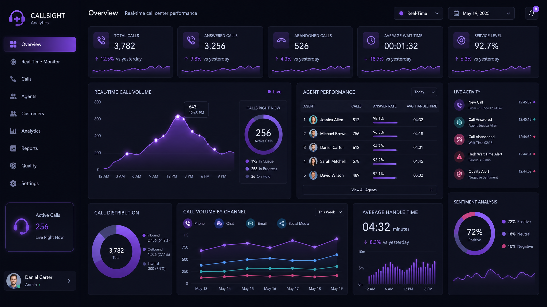Screen dimensions: 547x307
Task: Open the Calls section
Action: click(x=40, y=79)
